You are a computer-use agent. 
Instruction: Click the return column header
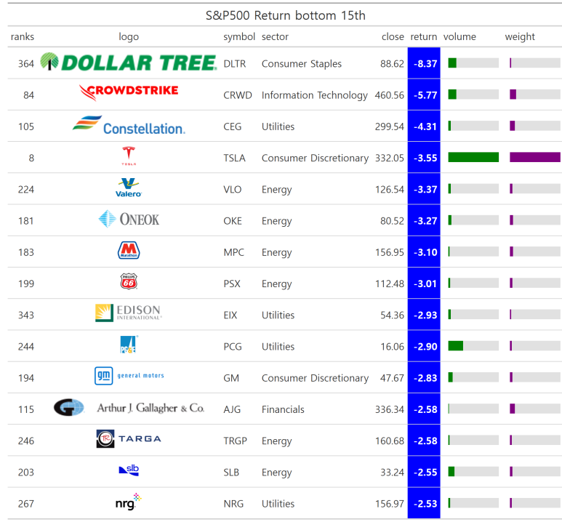coord(424,36)
